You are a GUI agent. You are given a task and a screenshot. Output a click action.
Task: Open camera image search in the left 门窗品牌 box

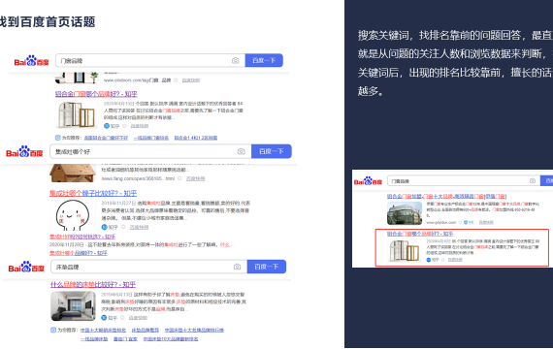(x=235, y=61)
